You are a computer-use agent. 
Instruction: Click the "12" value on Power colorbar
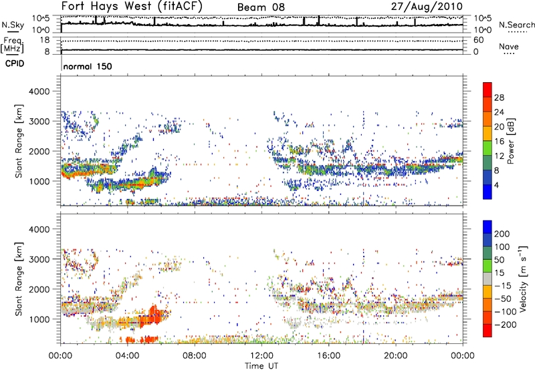499,156
